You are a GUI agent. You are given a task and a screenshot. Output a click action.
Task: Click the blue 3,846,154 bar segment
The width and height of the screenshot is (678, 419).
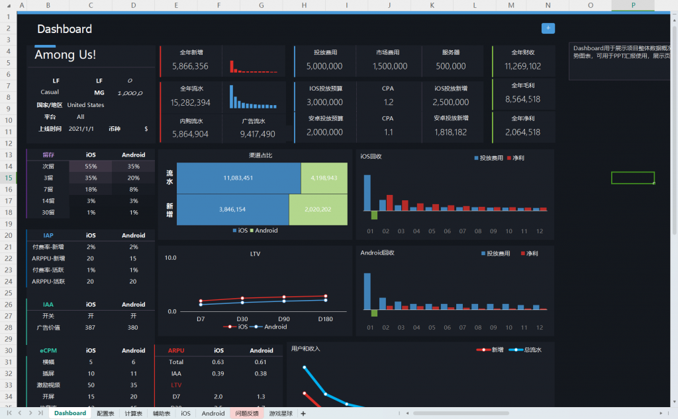(232, 209)
